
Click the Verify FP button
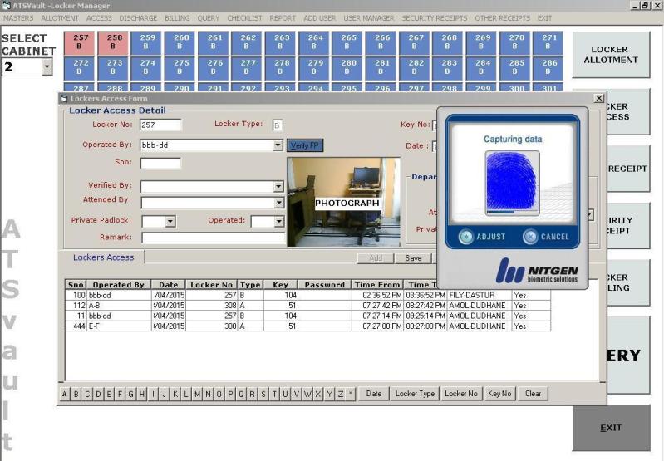coord(305,145)
